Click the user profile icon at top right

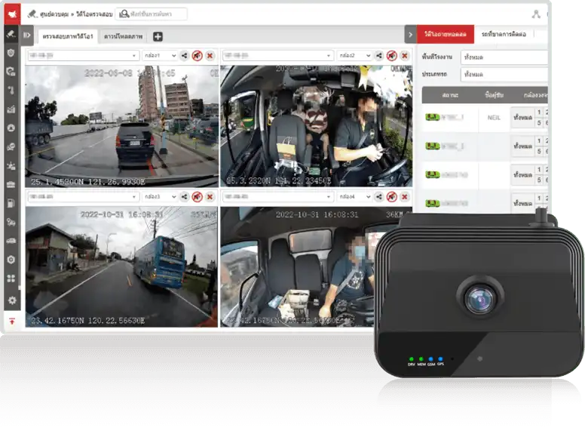pos(536,14)
